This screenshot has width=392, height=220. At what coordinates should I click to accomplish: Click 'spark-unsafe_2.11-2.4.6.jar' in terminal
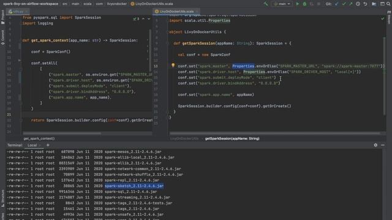point(134,215)
